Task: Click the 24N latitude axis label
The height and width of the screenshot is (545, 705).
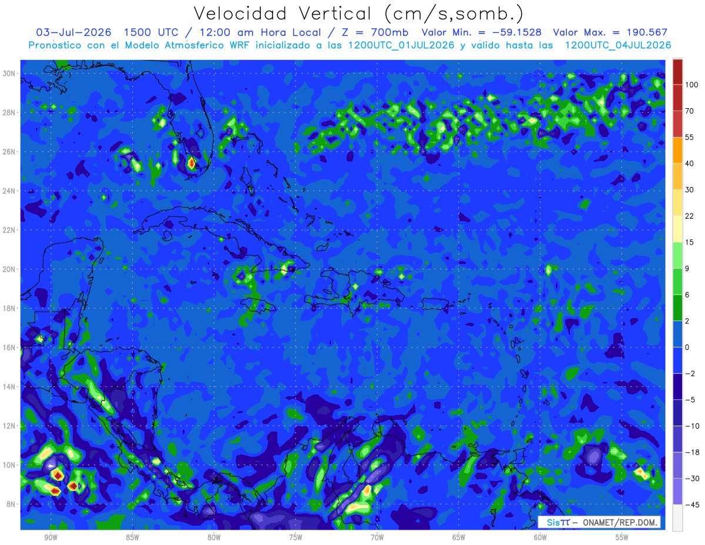Action: pos(10,191)
